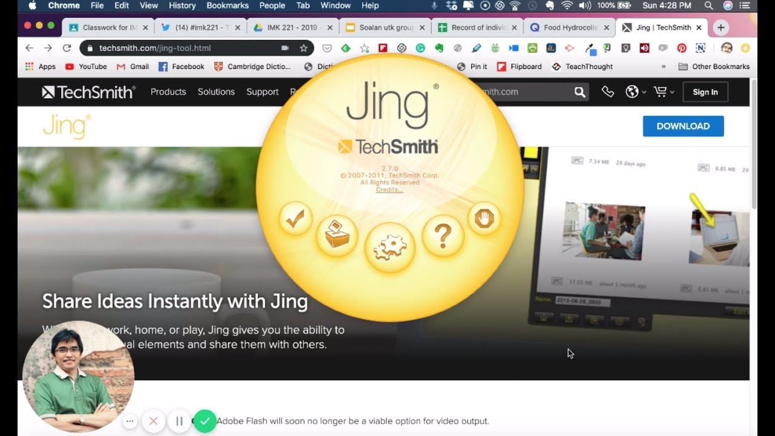Click the recorder more options dots
This screenshot has width=775, height=436.
[x=130, y=421]
